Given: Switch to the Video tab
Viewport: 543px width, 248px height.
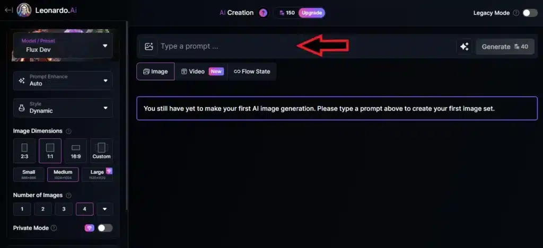Looking at the screenshot, I should (202, 72).
